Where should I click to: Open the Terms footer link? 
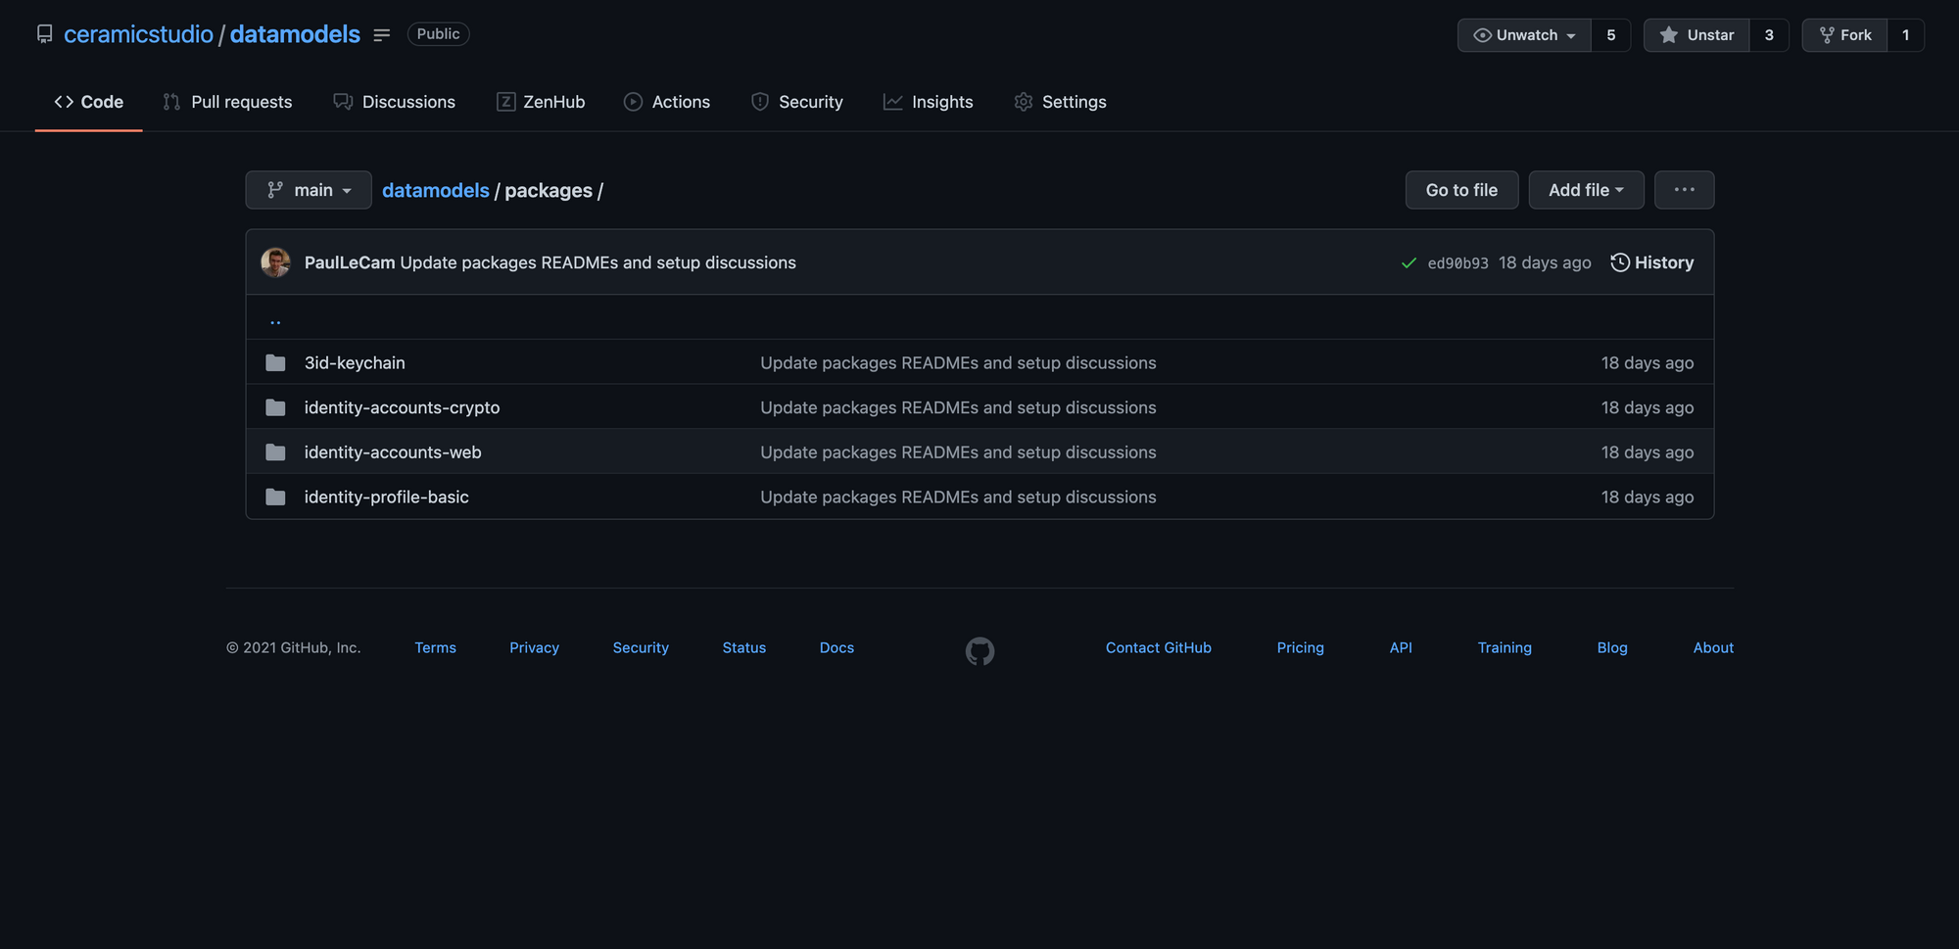pos(435,647)
